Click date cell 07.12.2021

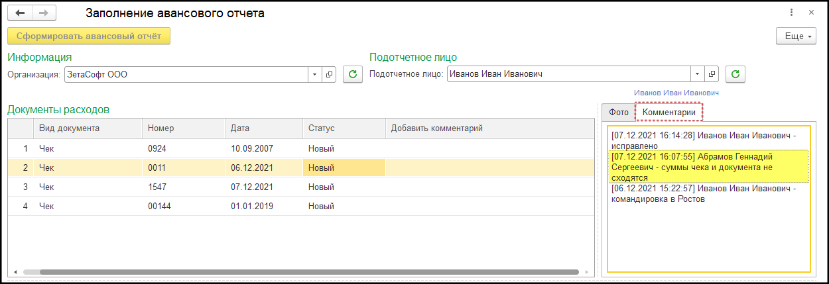pyautogui.click(x=265, y=187)
